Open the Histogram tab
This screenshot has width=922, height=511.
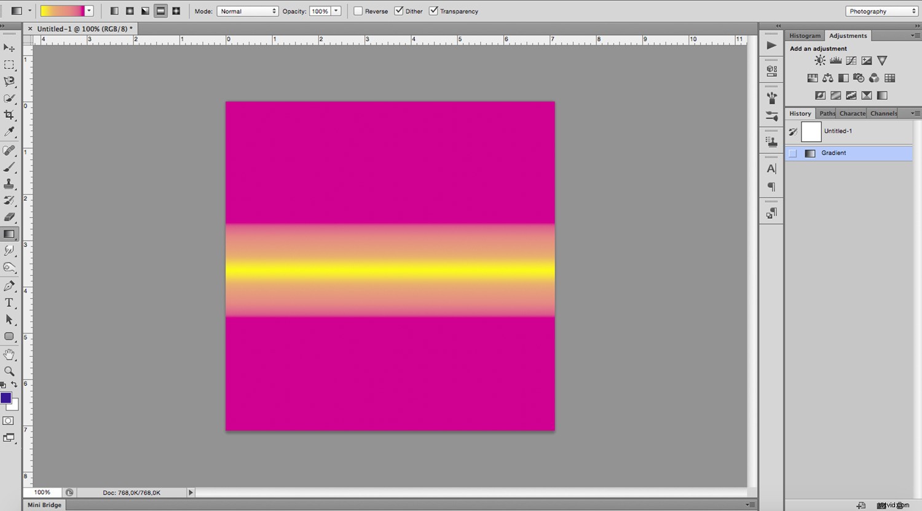pyautogui.click(x=805, y=35)
